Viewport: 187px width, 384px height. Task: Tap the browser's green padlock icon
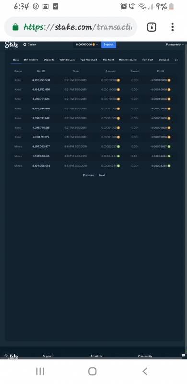pos(15,27)
